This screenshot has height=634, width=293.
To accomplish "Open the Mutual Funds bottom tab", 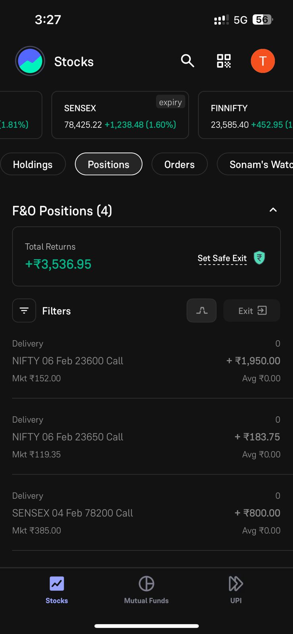I will 146,590.
